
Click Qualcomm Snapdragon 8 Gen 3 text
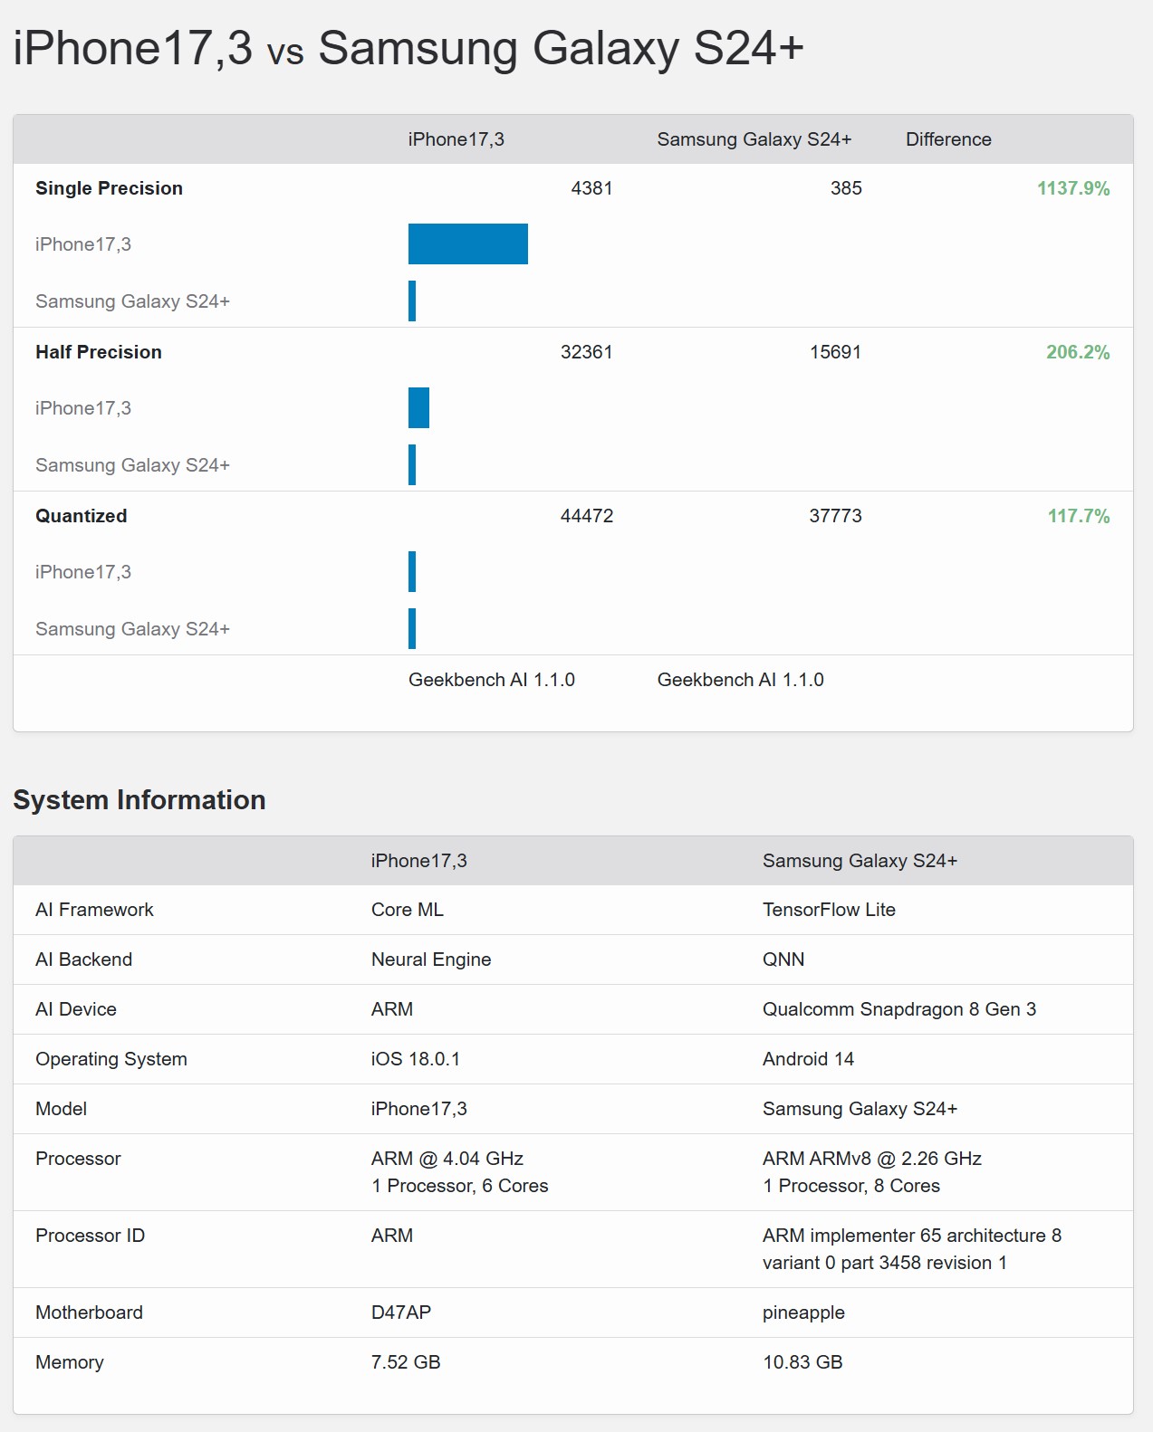click(898, 1009)
